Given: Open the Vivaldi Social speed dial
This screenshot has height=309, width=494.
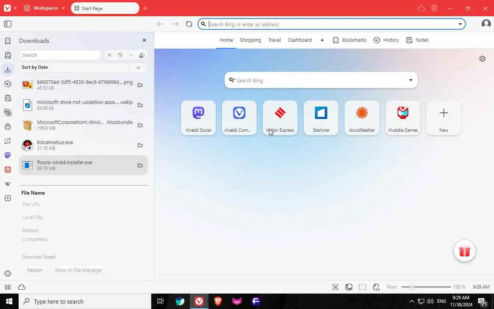Looking at the screenshot, I should point(198,118).
